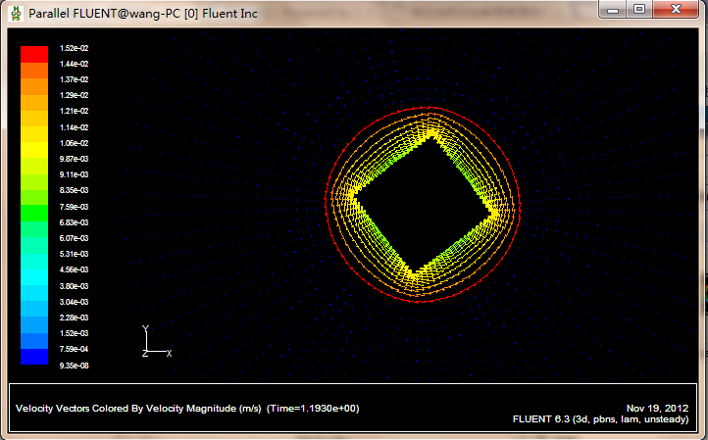708x440 pixels.
Task: Select the dark blue band at legend bottom
Action: (34, 356)
